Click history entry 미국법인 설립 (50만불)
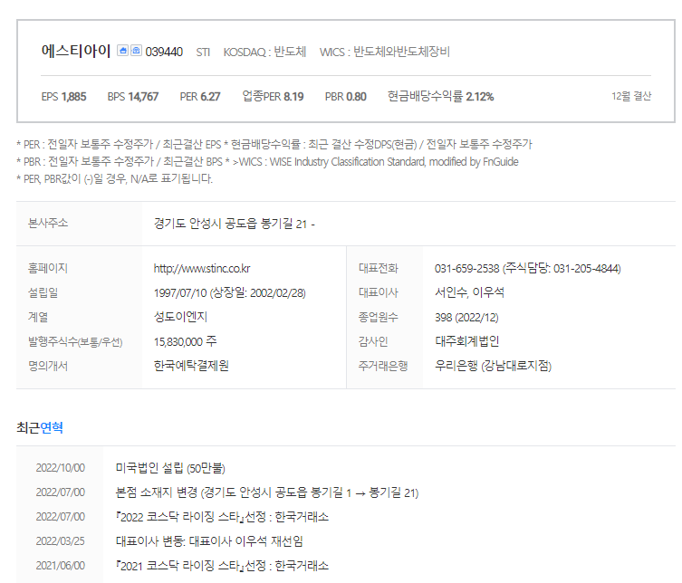 coord(170,468)
